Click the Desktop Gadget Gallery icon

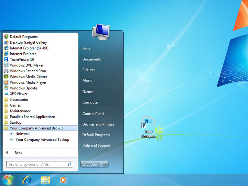coord(6,42)
